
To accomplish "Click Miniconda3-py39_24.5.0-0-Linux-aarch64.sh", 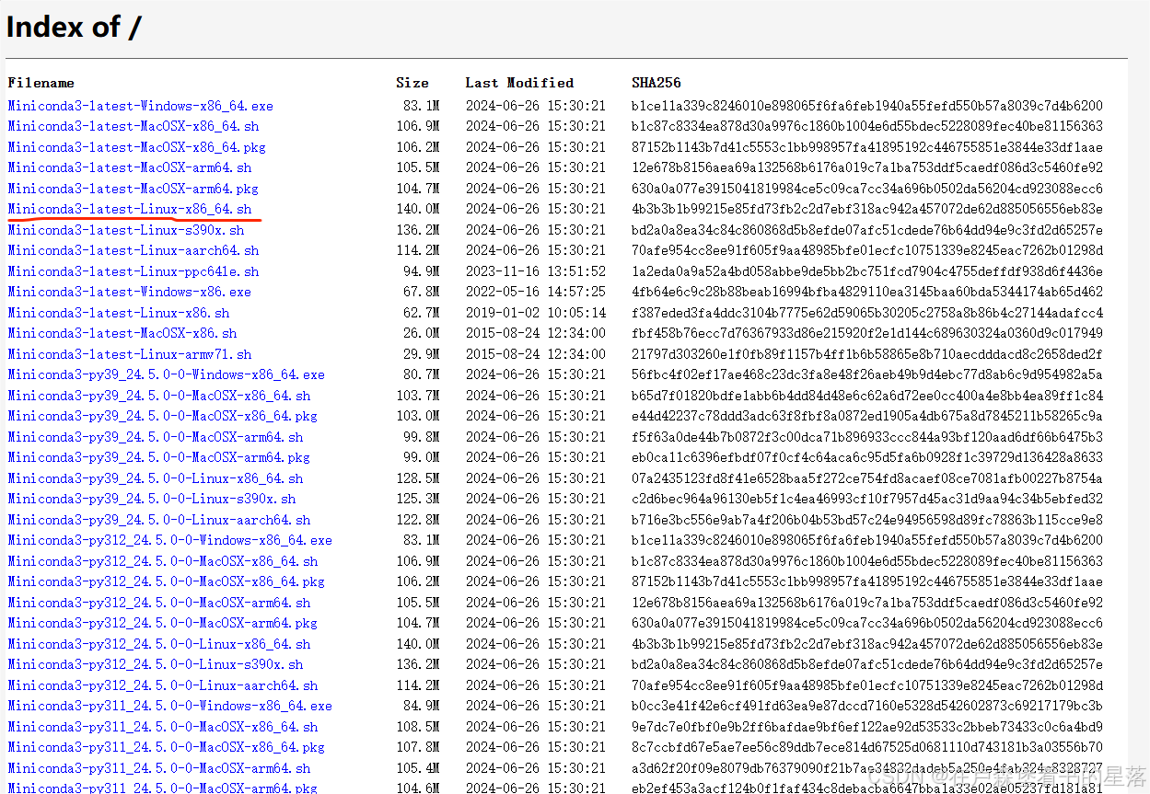I will [159, 520].
